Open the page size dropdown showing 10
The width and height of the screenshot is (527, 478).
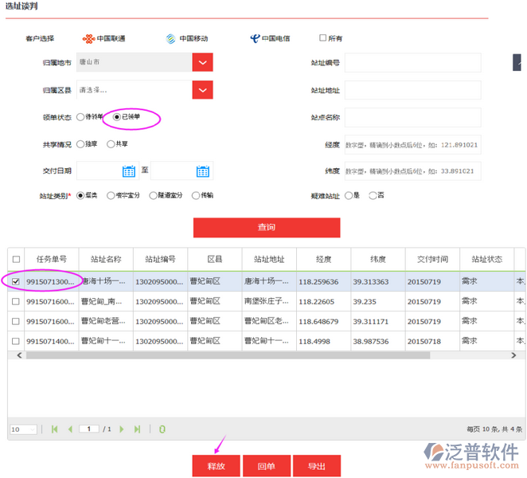23,429
